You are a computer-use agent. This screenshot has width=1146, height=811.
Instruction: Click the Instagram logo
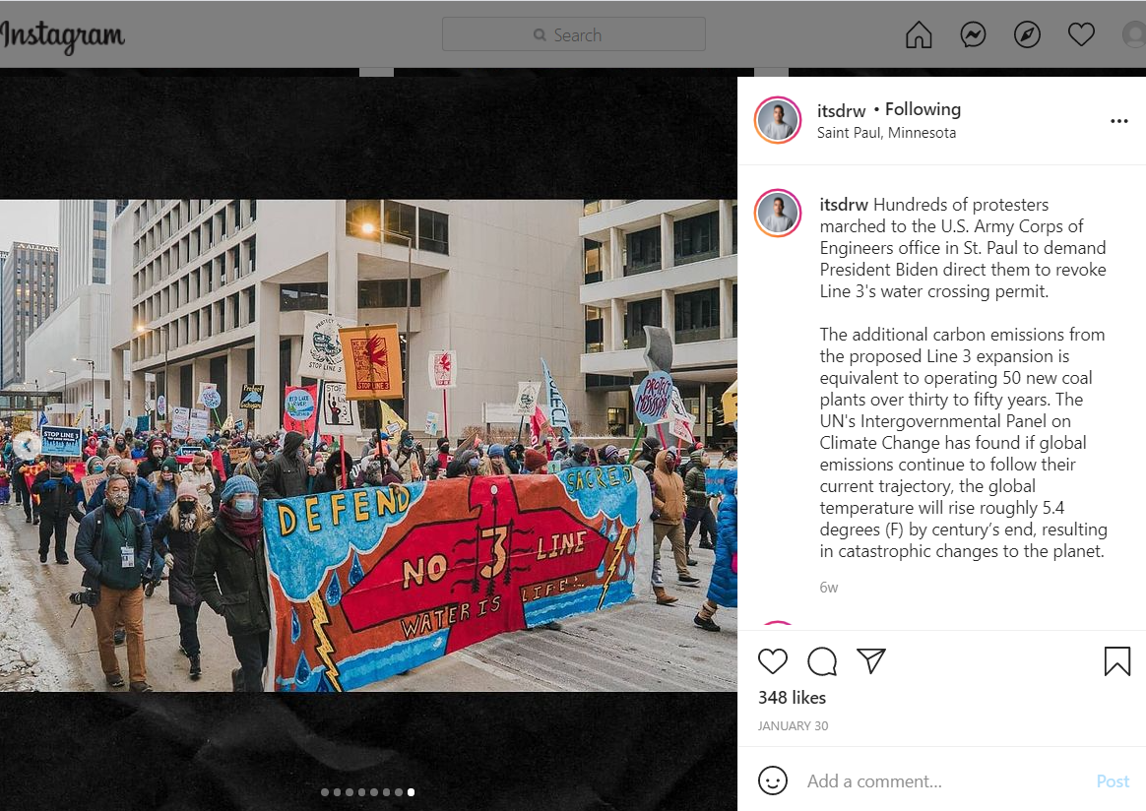point(62,35)
